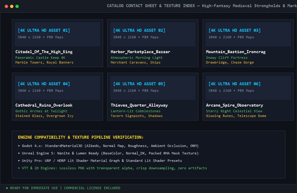Click the 'Citadel_Of_The_High_King' asset name
The width and height of the screenshot is (297, 193).
[x=44, y=52]
